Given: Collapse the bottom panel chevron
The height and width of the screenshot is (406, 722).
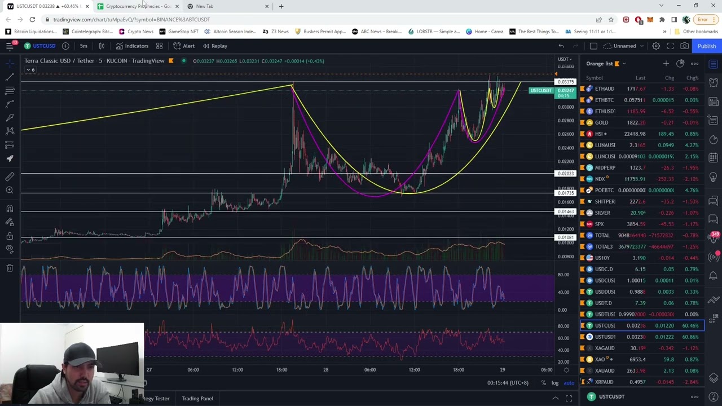Looking at the screenshot, I should (x=556, y=398).
